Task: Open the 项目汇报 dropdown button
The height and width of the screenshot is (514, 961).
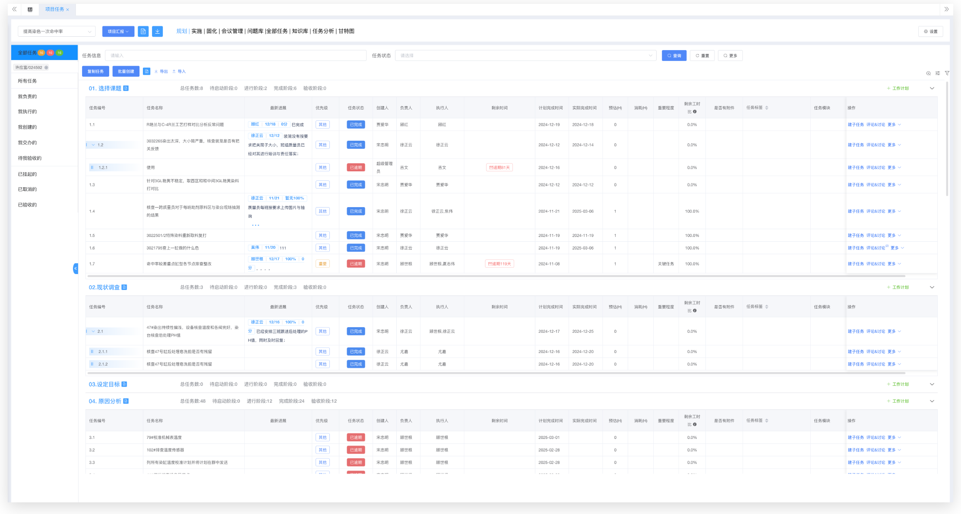Action: point(118,31)
